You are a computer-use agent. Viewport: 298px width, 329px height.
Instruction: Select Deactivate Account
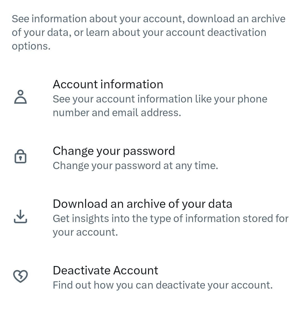click(x=105, y=270)
